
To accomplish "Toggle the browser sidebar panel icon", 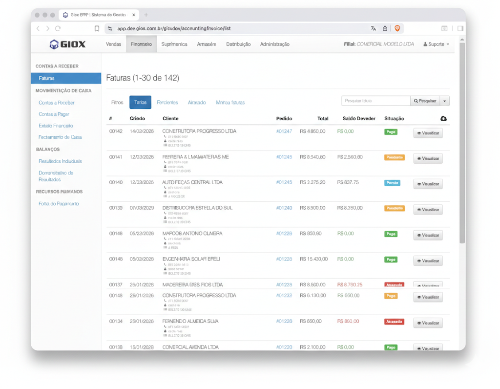I will point(460,28).
